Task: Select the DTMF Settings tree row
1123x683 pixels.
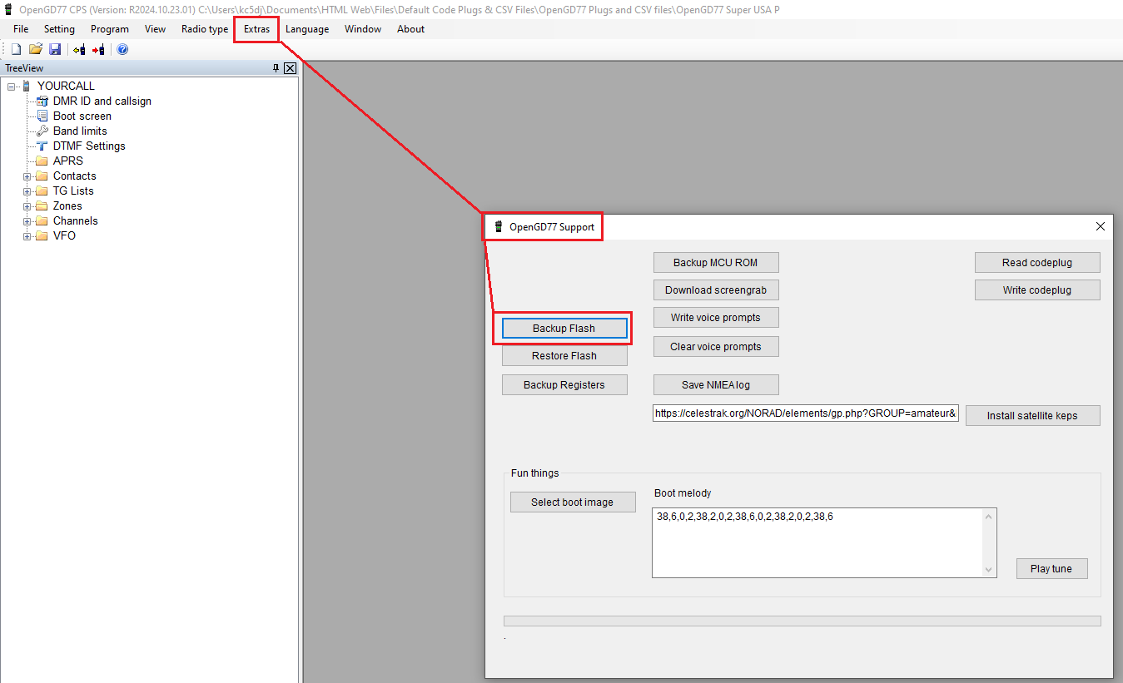Action: tap(89, 146)
